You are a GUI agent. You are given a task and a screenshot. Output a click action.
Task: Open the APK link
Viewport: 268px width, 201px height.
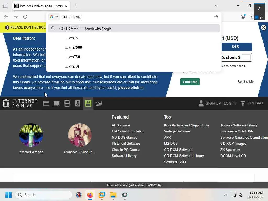[167, 137]
